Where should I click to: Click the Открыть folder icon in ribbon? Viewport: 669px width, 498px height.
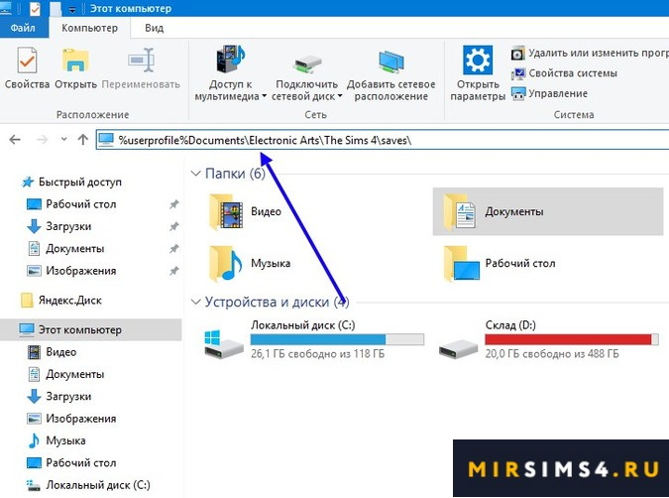[x=75, y=61]
